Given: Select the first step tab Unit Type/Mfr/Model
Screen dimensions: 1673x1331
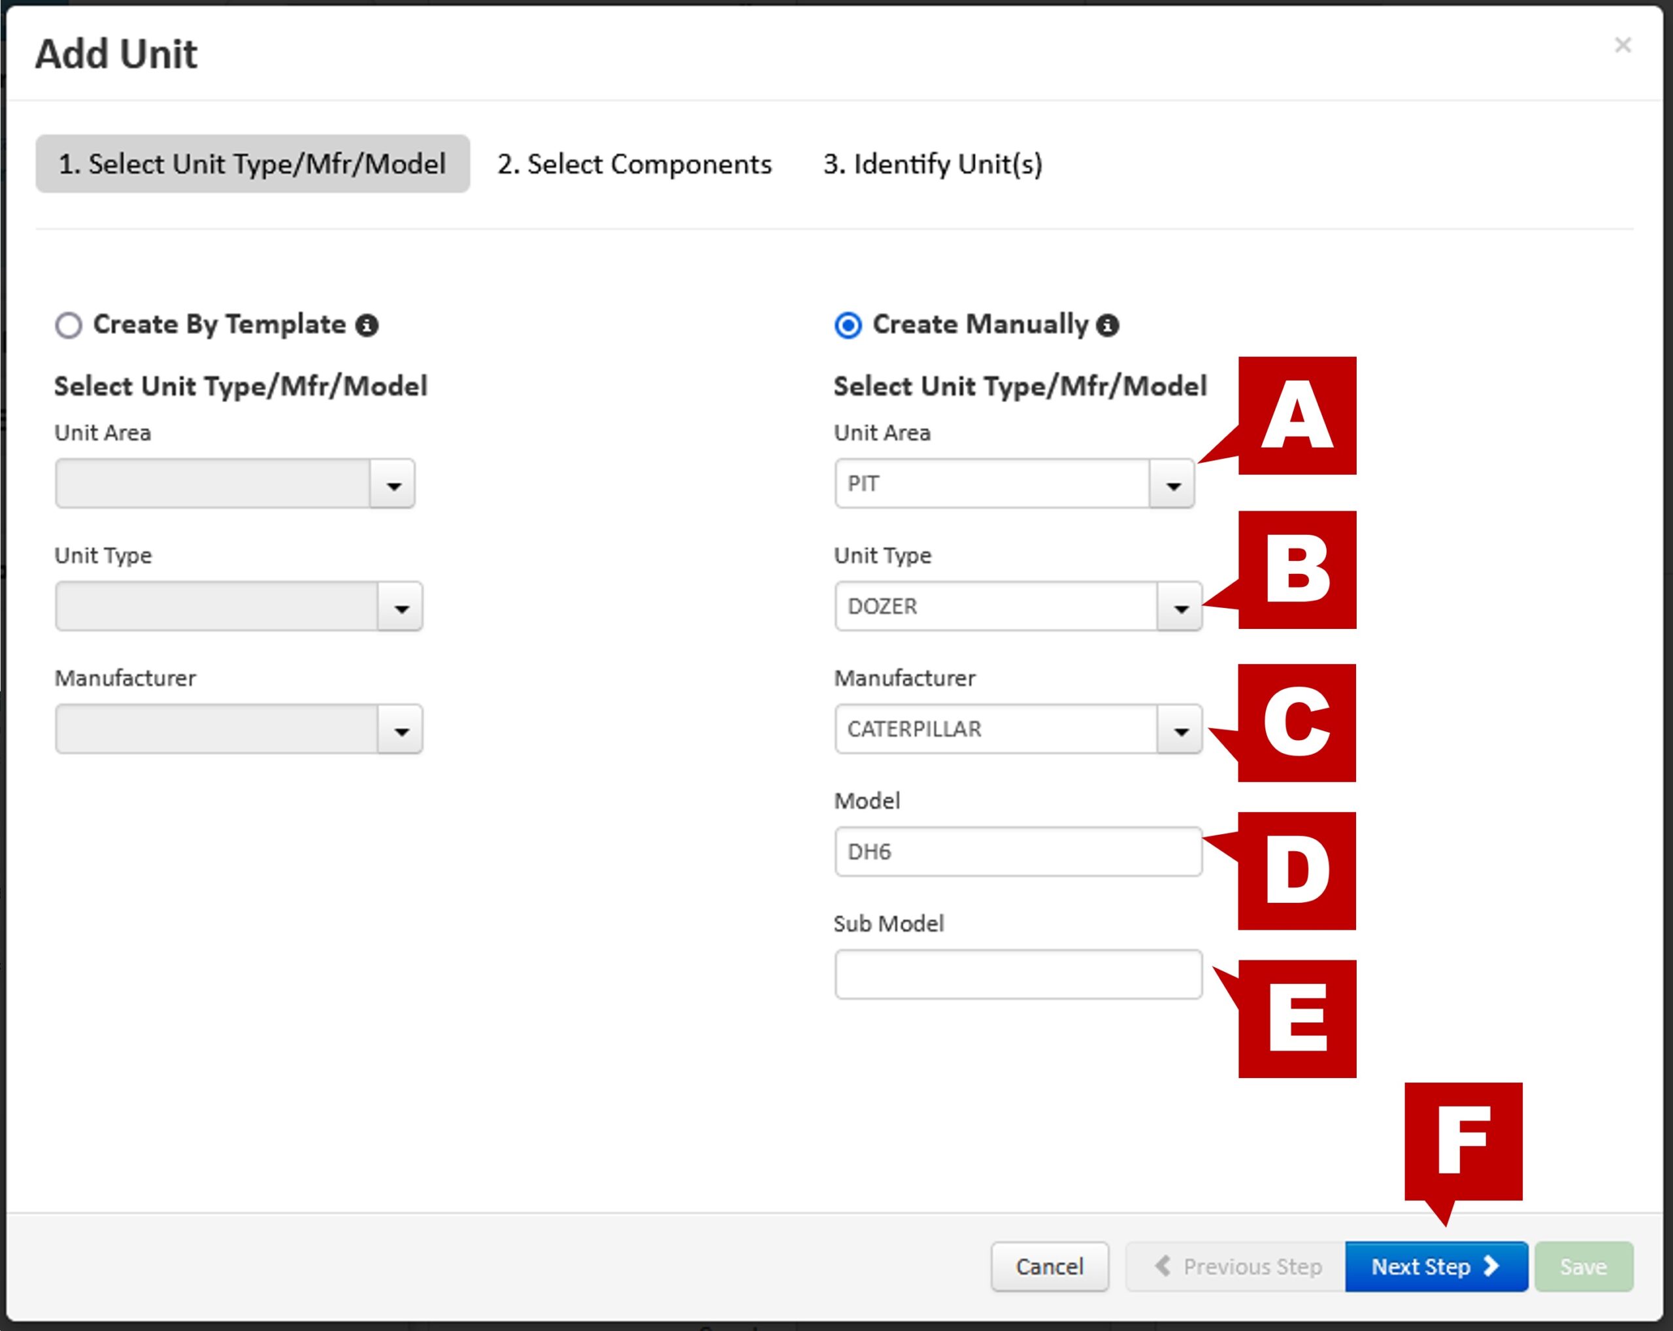Looking at the screenshot, I should (252, 165).
